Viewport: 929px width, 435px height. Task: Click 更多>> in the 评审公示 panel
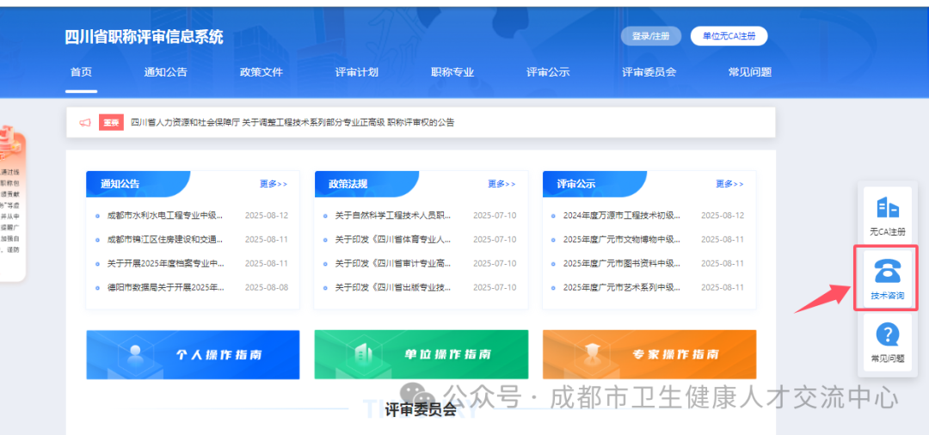[x=729, y=184]
